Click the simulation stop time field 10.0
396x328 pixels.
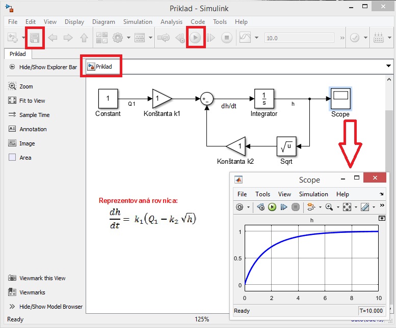[x=299, y=38]
